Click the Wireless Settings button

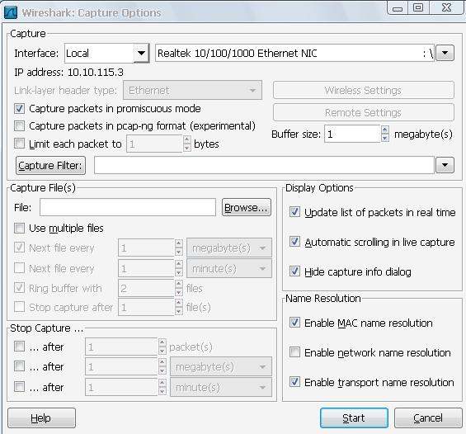364,90
